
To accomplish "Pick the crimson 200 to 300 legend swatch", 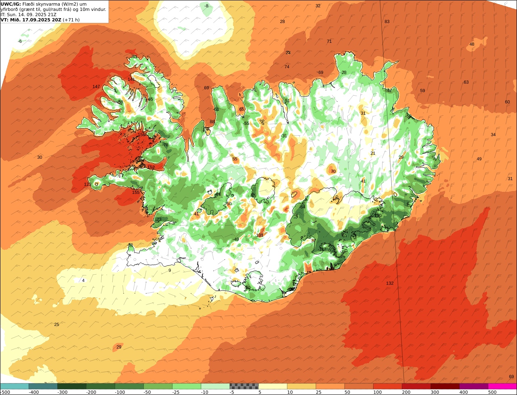I will [x=416, y=386].
